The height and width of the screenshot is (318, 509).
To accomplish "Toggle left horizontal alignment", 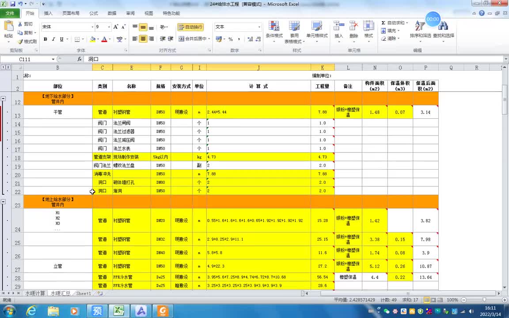I will 135,39.
